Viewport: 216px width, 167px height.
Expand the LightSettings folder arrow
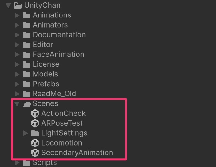pyautogui.click(x=26, y=133)
